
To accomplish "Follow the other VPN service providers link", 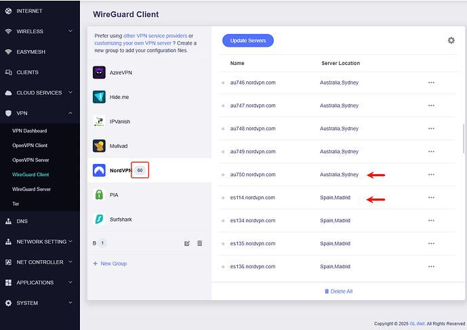I will pos(155,36).
